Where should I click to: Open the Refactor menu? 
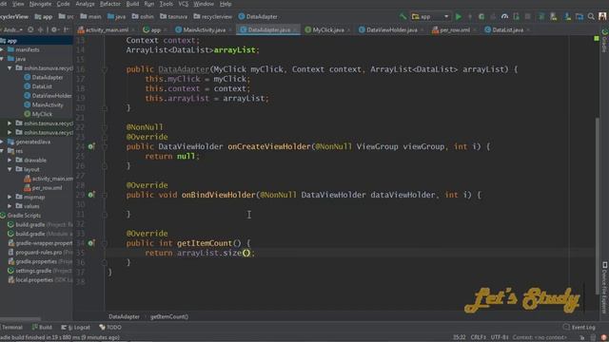click(x=110, y=4)
